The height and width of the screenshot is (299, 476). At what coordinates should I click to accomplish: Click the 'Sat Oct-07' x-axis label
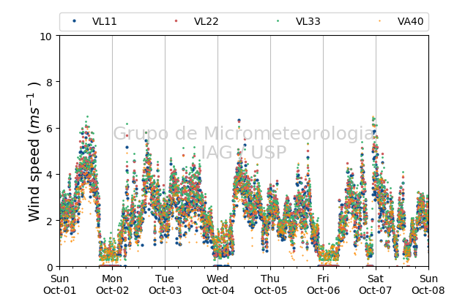376,284
